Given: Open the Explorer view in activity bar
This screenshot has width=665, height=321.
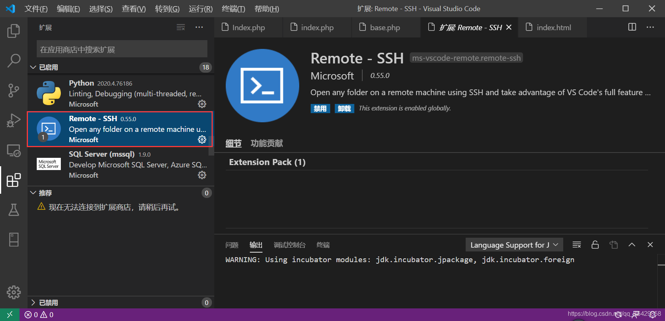Looking at the screenshot, I should (14, 31).
